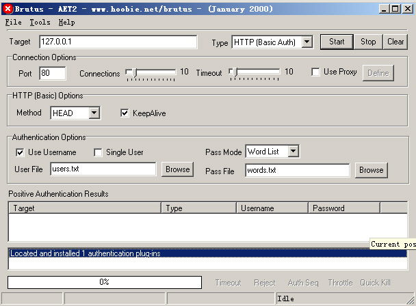Click the disabled Define proxy button

click(x=378, y=73)
